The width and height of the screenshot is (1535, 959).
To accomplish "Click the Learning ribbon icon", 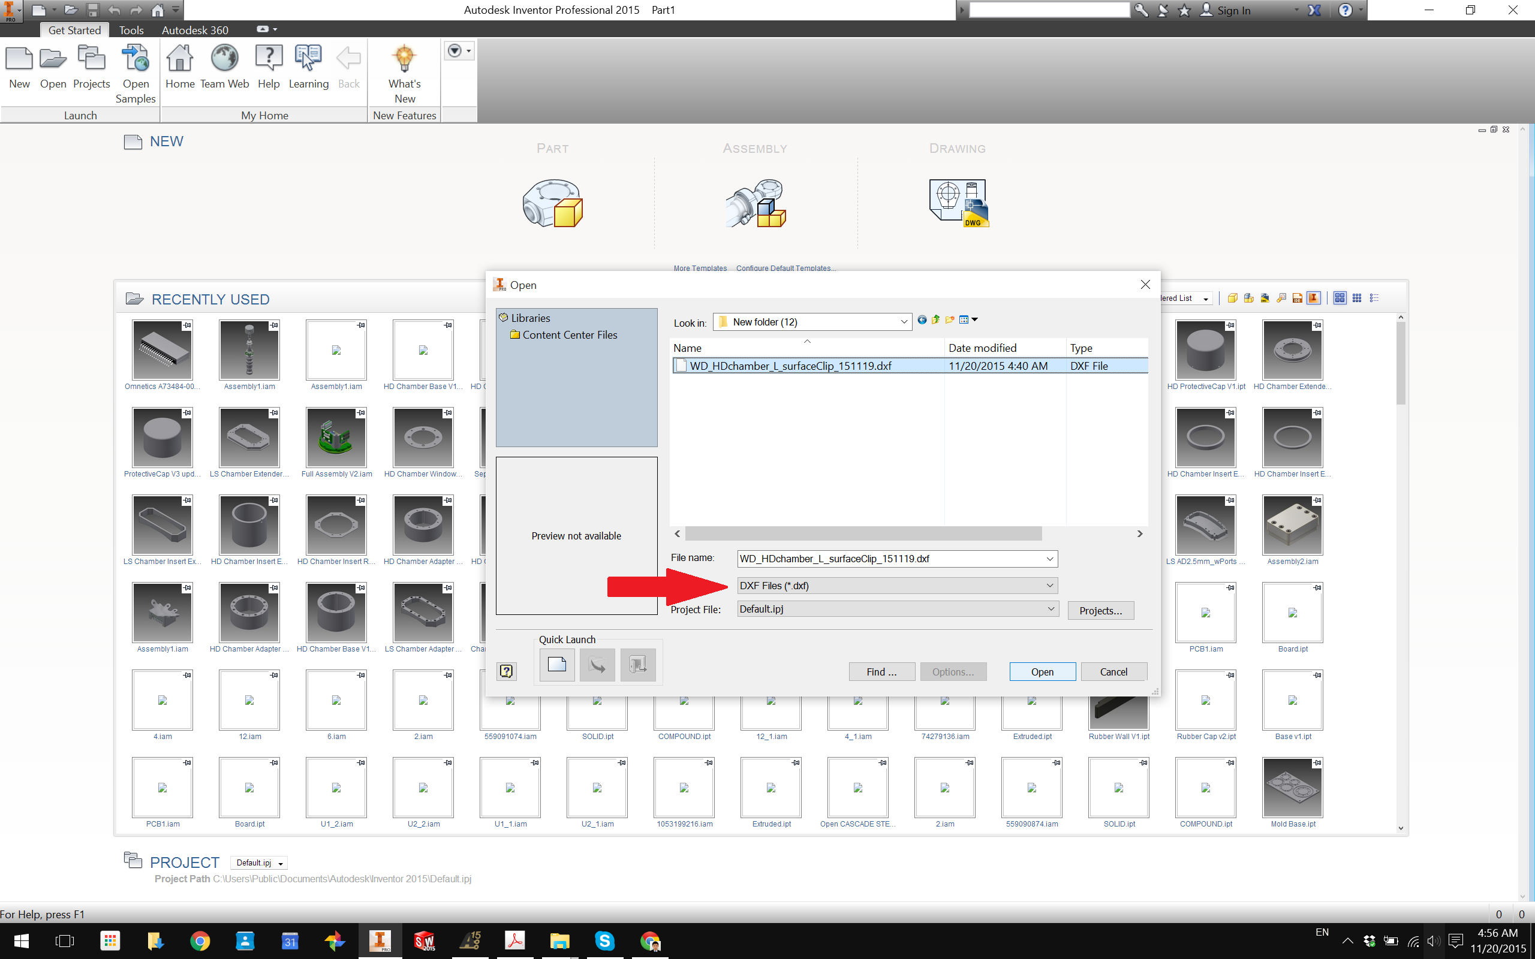I will pyautogui.click(x=308, y=59).
